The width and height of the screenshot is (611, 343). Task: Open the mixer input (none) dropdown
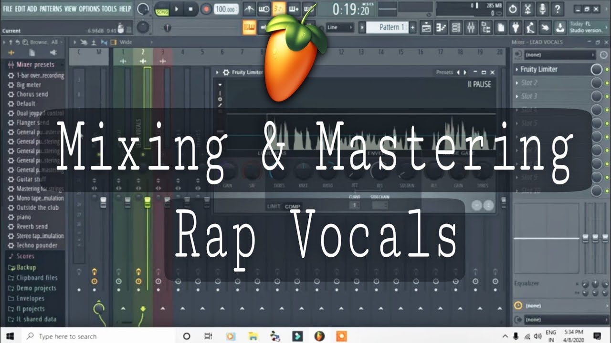pyautogui.click(x=559, y=55)
